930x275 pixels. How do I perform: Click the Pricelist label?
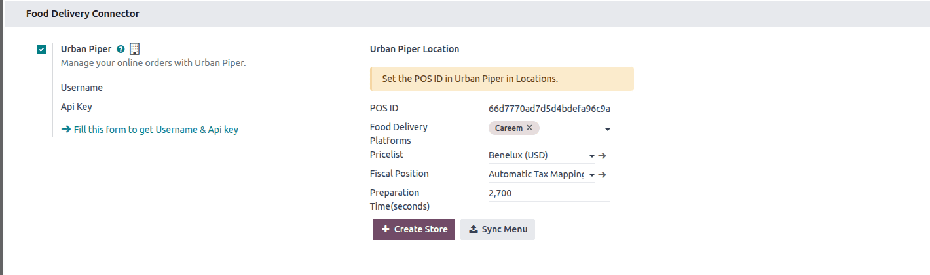point(386,155)
